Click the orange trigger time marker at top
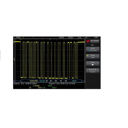 50,39
